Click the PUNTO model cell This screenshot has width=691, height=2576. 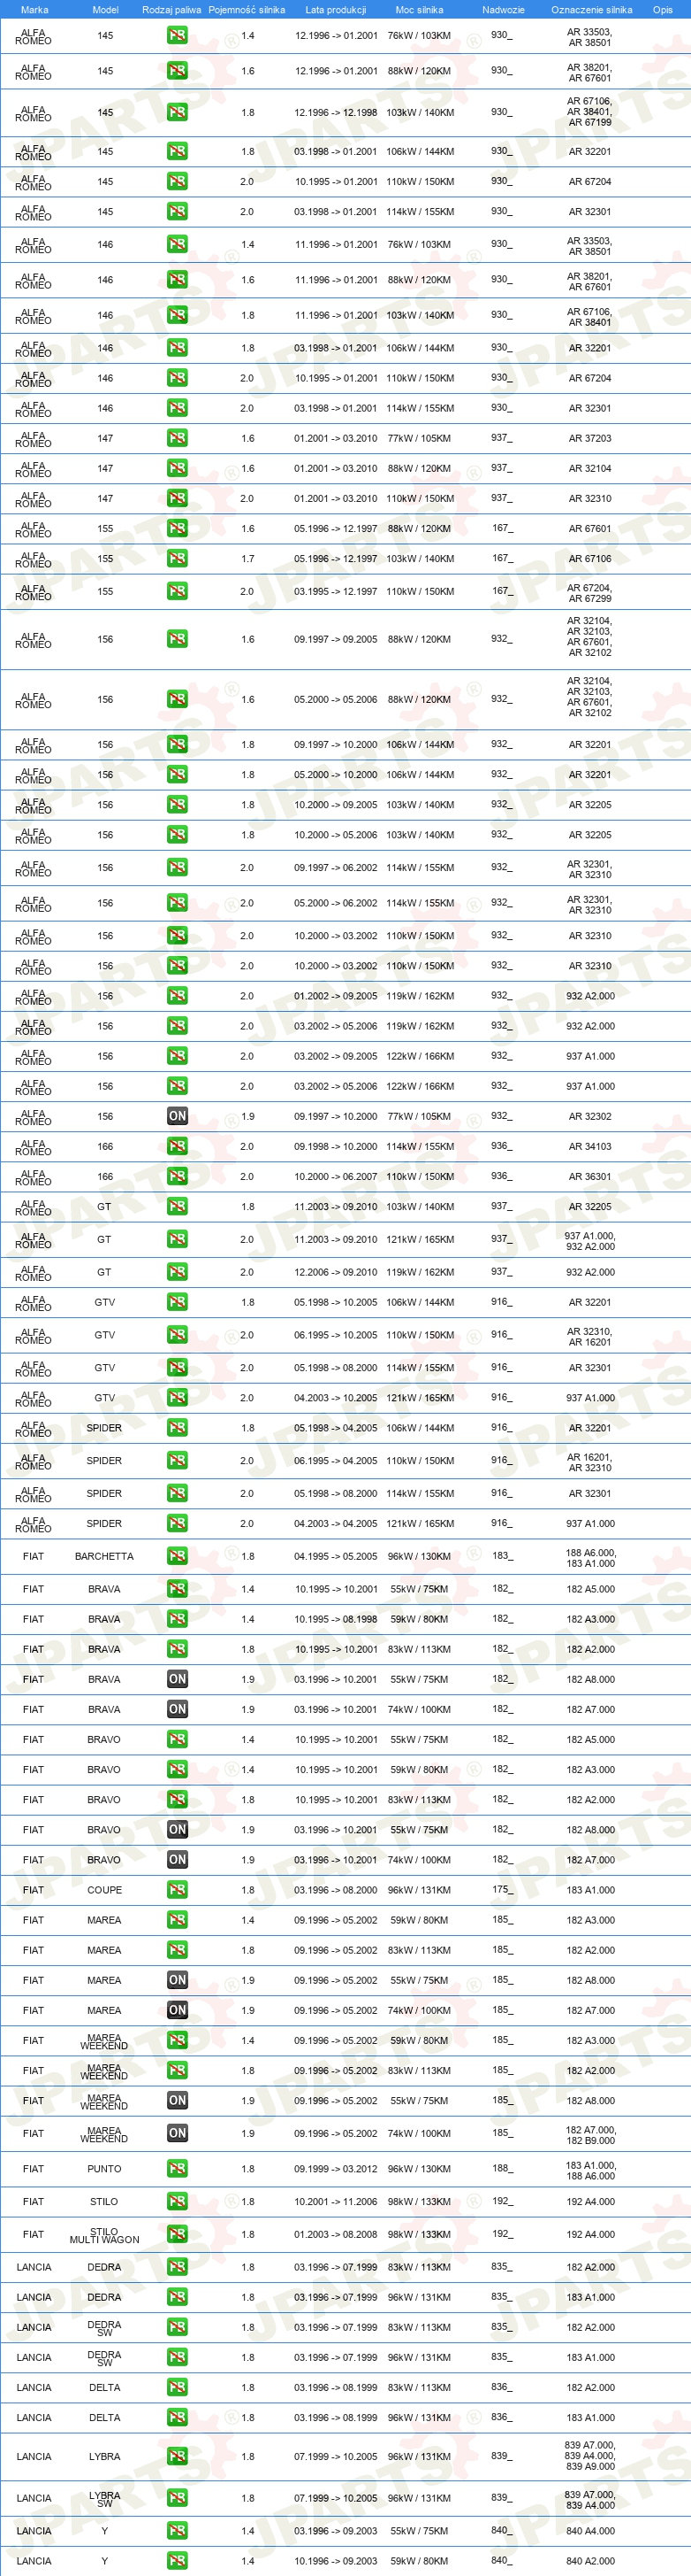click(104, 2169)
